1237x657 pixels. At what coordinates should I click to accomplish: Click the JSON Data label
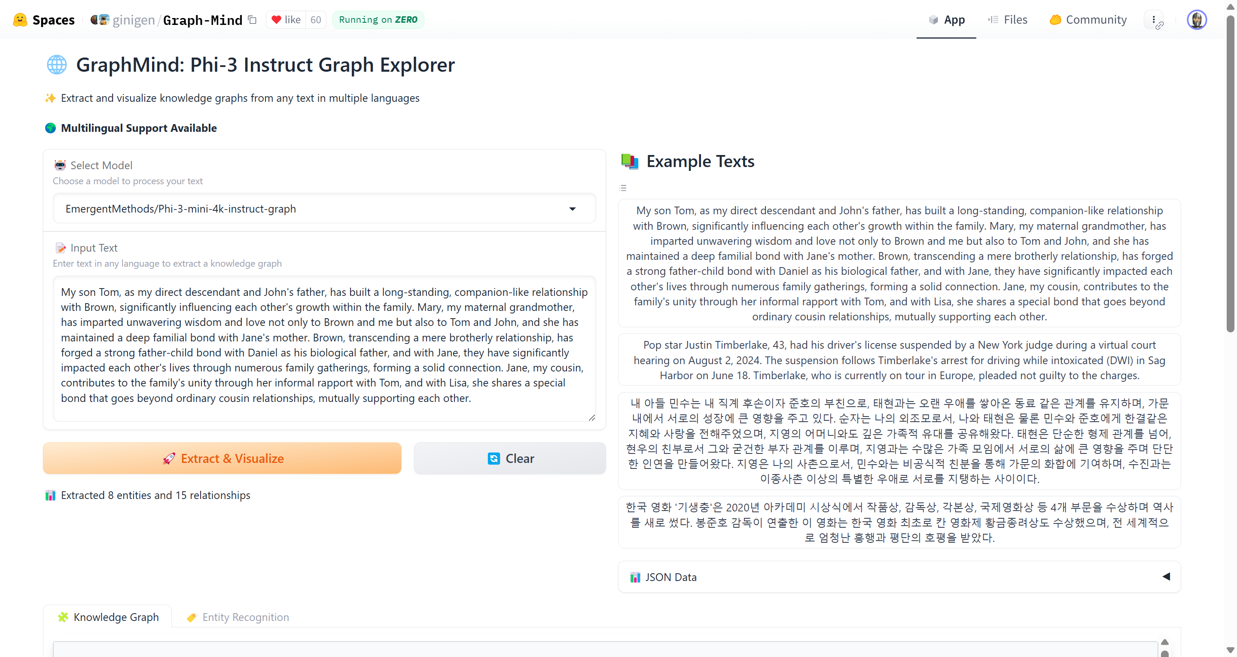click(670, 577)
